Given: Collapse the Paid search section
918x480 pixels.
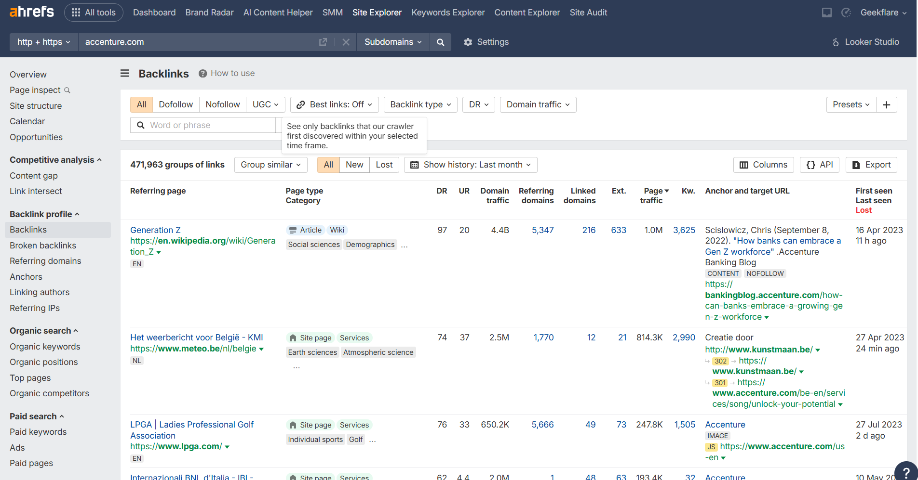Looking at the screenshot, I should point(37,416).
